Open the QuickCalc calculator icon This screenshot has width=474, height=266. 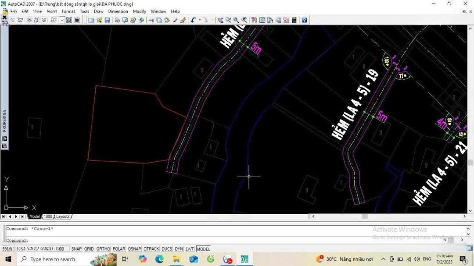coord(294,20)
